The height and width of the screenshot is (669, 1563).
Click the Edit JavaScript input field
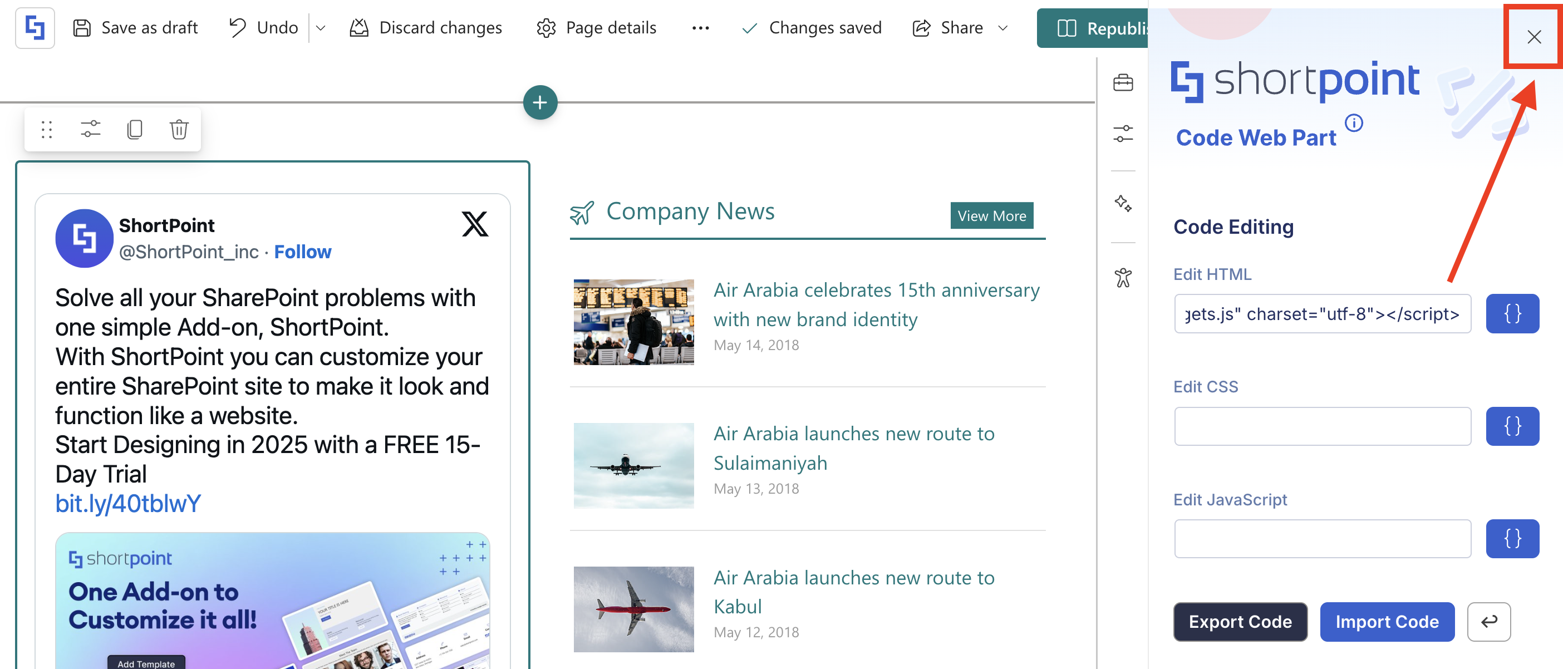[1322, 539]
